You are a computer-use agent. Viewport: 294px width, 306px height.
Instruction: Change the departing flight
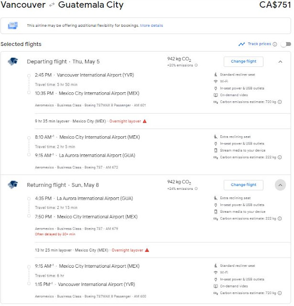pos(243,62)
